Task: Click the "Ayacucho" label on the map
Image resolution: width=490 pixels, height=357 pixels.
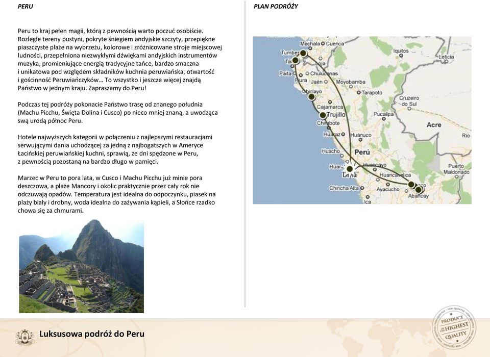Action: (x=388, y=189)
